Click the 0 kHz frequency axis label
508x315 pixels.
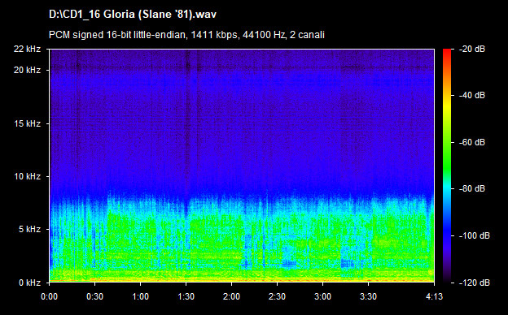29,283
